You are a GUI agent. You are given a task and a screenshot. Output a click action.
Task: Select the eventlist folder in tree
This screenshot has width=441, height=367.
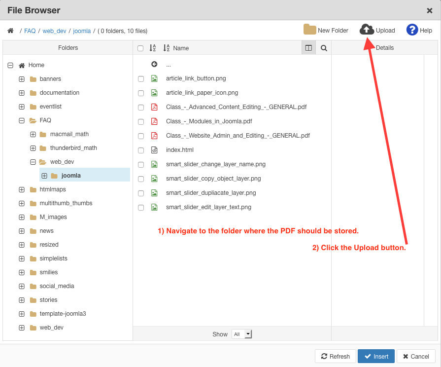pos(51,107)
